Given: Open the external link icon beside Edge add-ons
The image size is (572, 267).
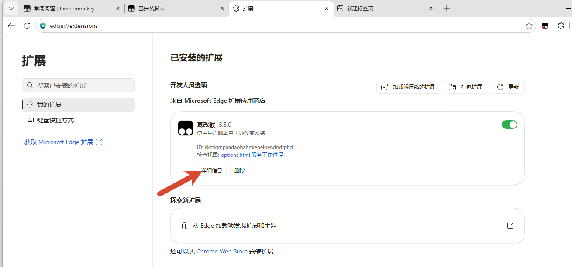Looking at the screenshot, I should click(510, 226).
